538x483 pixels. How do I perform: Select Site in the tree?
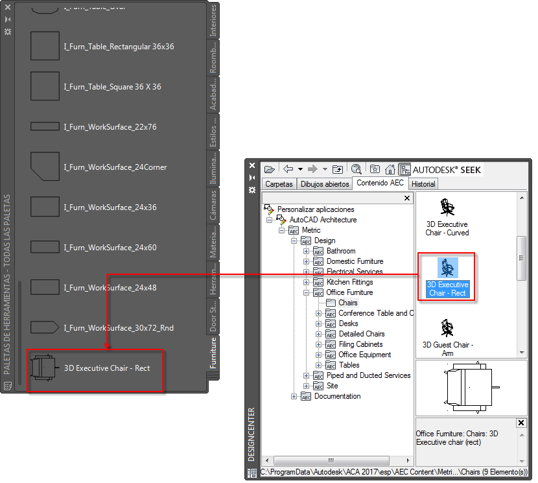point(332,386)
